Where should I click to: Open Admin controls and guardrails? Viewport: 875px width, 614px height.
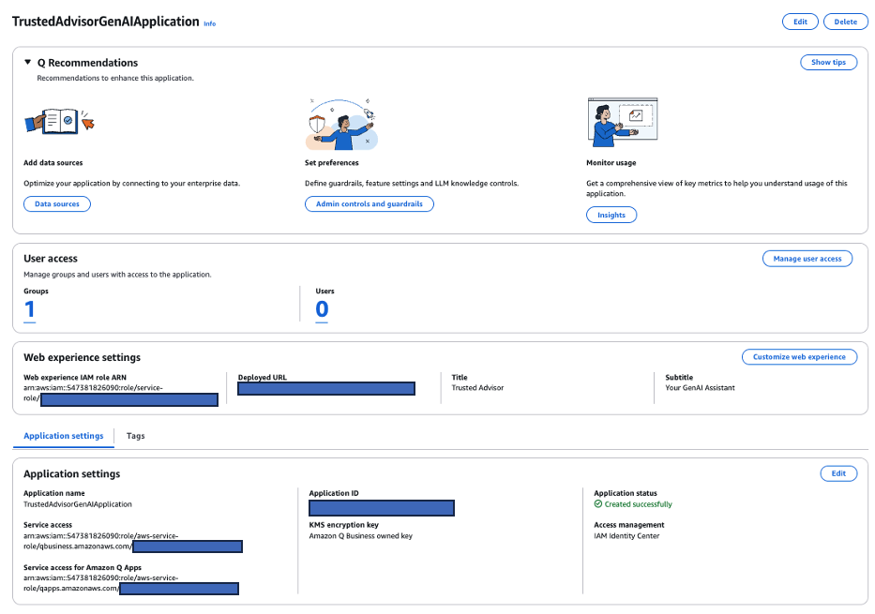(x=369, y=204)
